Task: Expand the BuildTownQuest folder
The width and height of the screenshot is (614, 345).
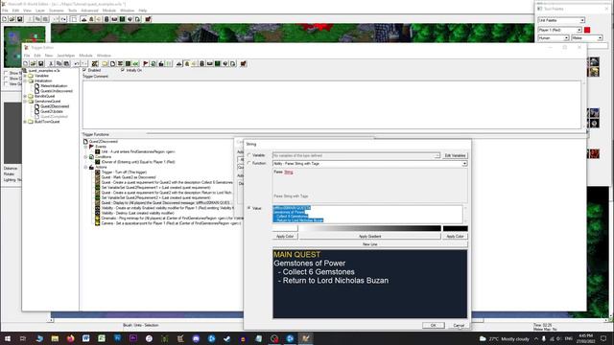Action: click(x=26, y=122)
